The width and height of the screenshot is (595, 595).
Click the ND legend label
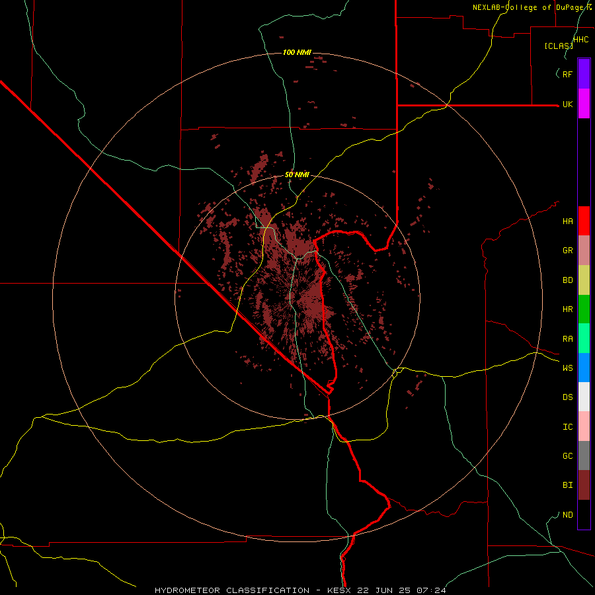click(567, 515)
